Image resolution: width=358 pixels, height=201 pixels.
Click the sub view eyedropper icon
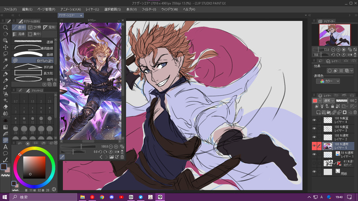coord(62,157)
